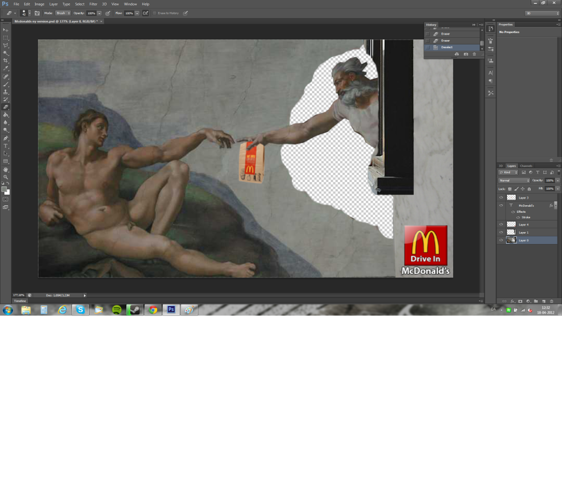
Task: Select the Deselect history state
Action: point(452,47)
